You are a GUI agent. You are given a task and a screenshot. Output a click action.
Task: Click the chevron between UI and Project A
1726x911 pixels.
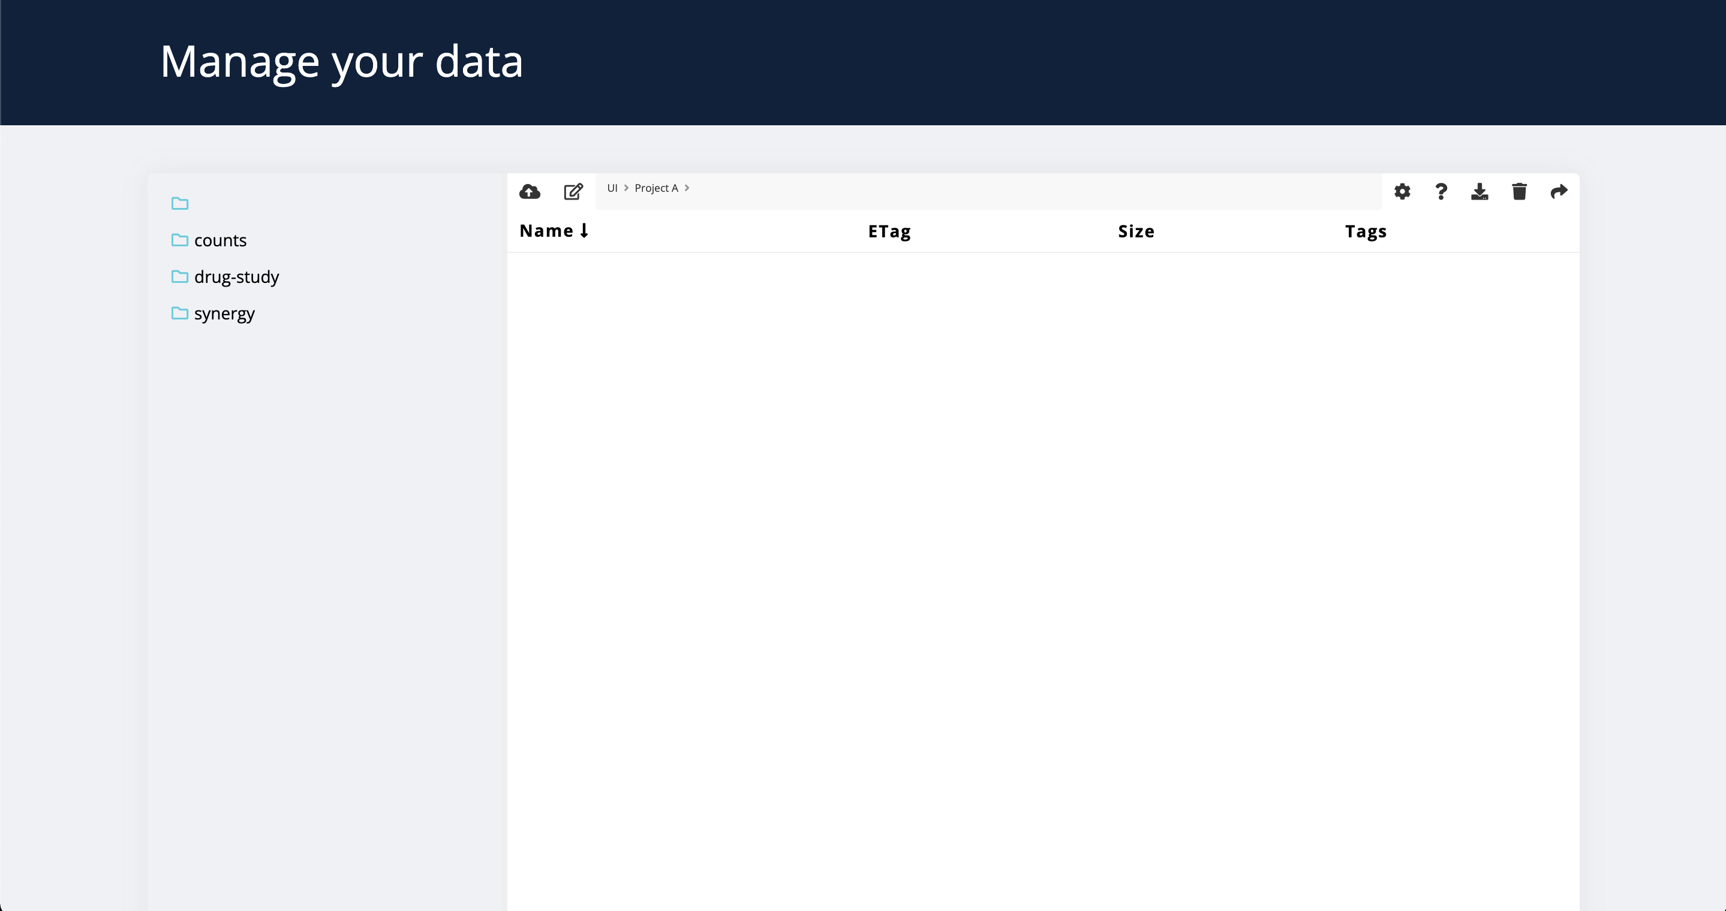click(626, 188)
